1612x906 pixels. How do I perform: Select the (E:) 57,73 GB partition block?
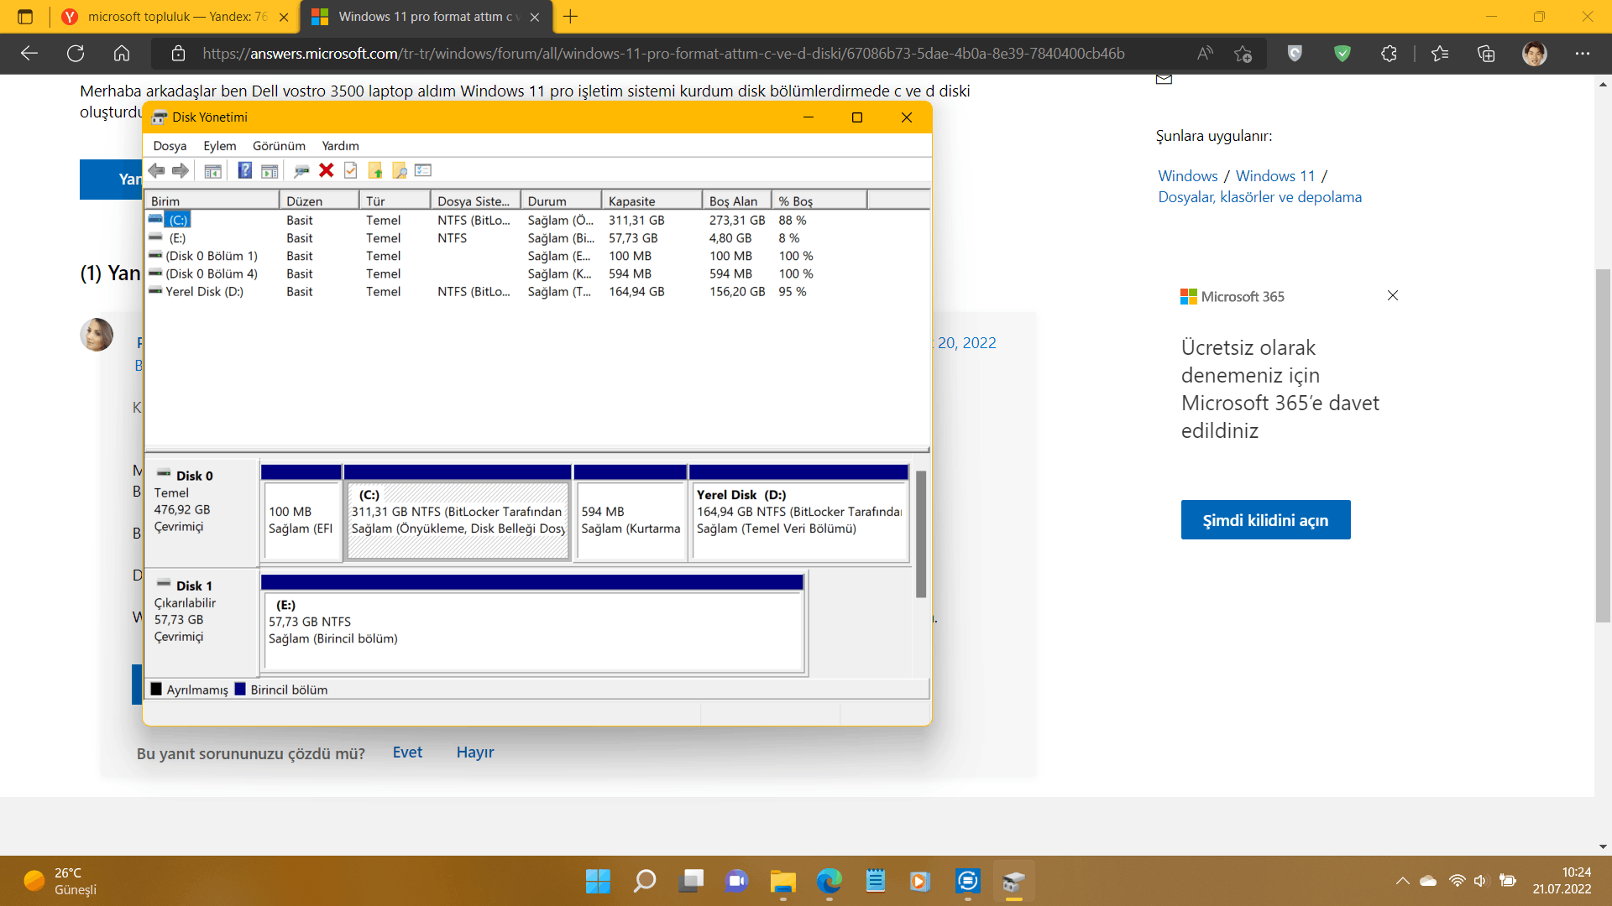(532, 629)
